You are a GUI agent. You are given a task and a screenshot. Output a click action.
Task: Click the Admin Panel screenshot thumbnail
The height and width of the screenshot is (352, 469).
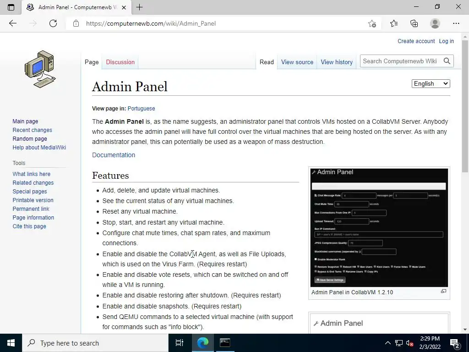tap(379, 227)
